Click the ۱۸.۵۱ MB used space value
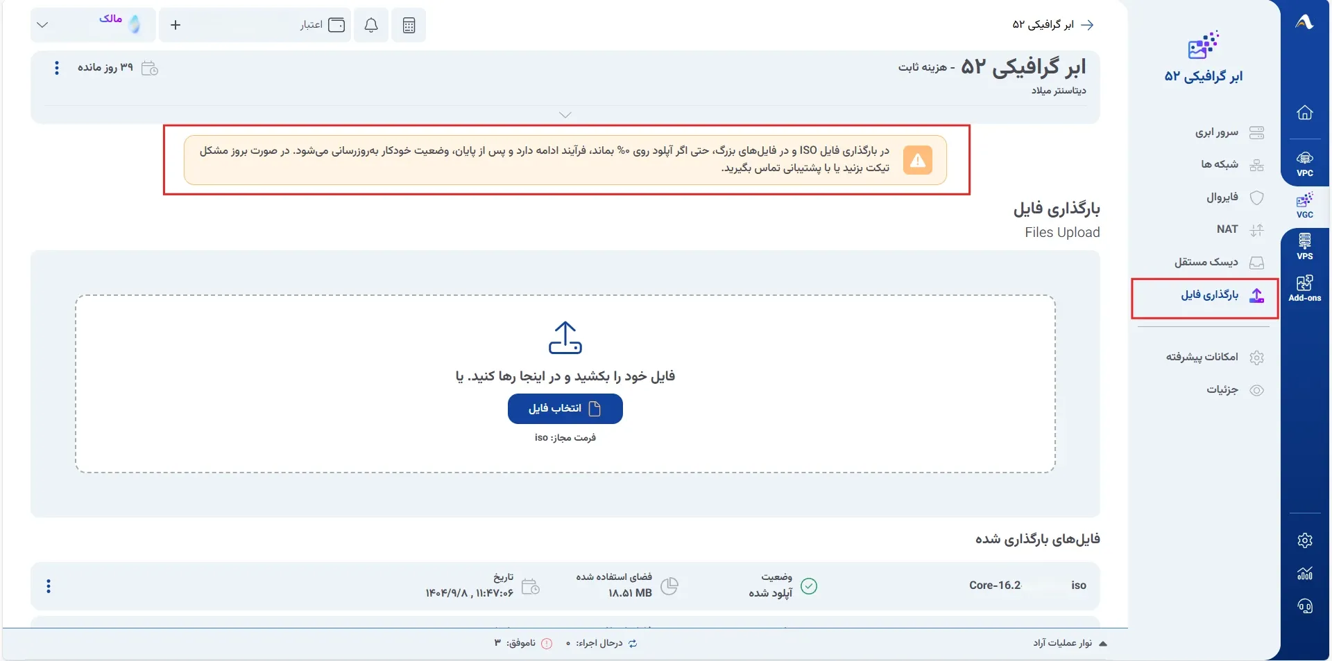Image resolution: width=1332 pixels, height=661 pixels. point(630,593)
